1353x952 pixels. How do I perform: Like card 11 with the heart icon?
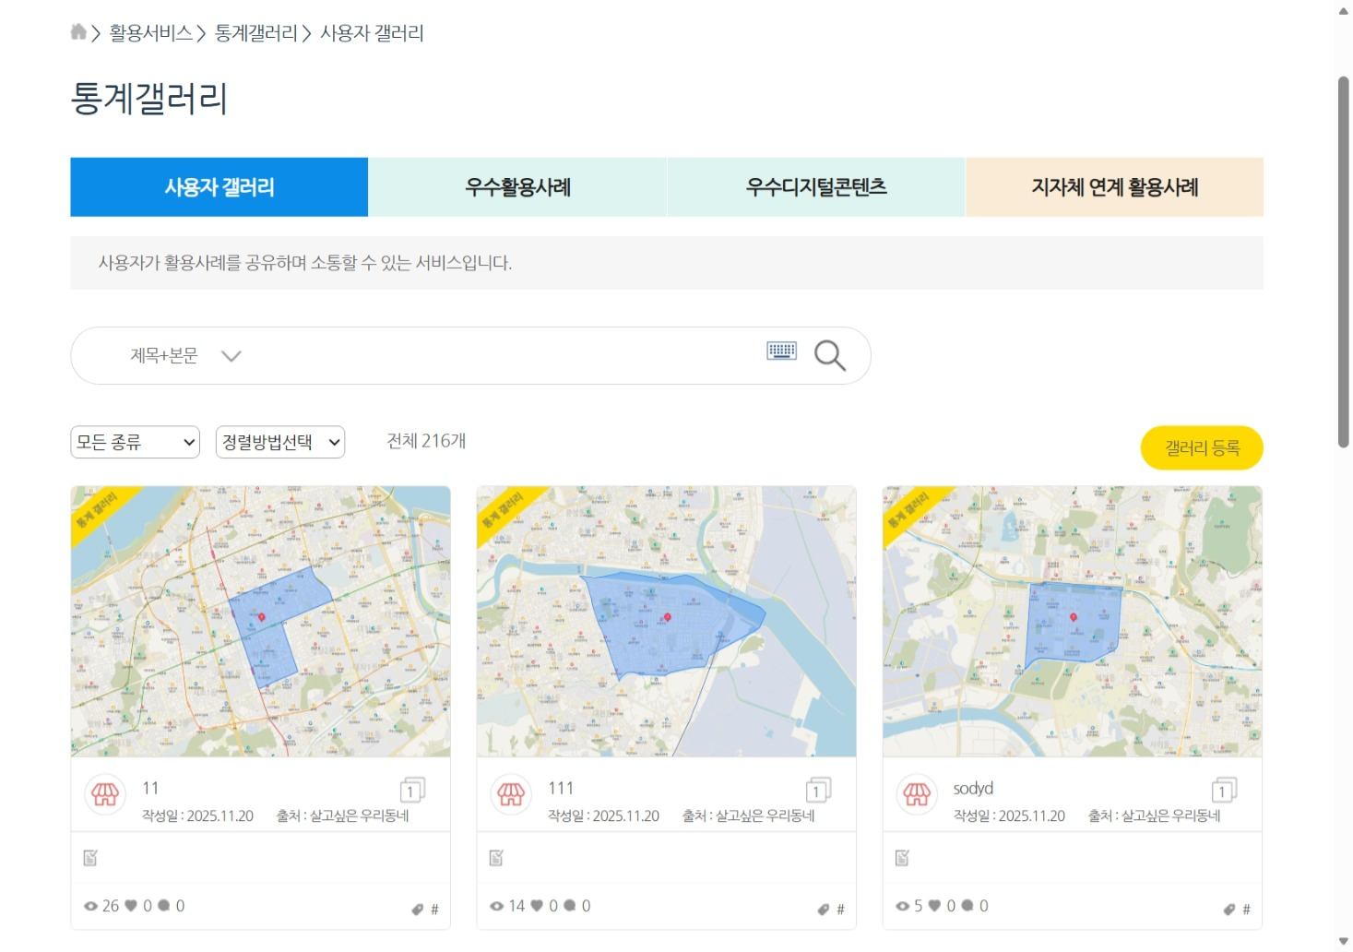(131, 906)
